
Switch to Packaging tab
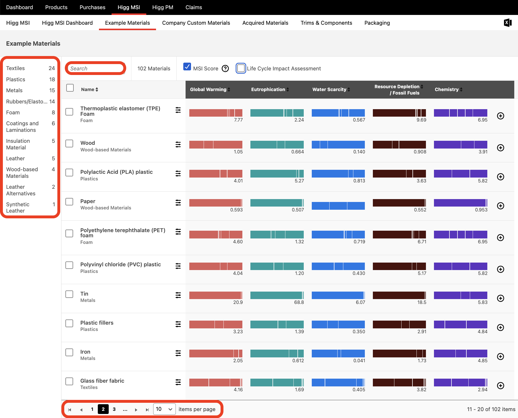(x=377, y=23)
